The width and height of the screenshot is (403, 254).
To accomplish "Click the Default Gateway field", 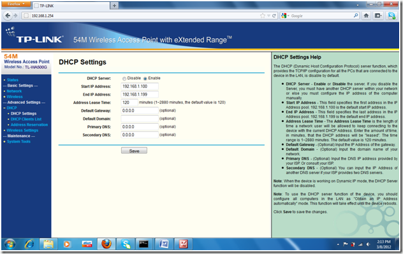I will (x=140, y=110).
